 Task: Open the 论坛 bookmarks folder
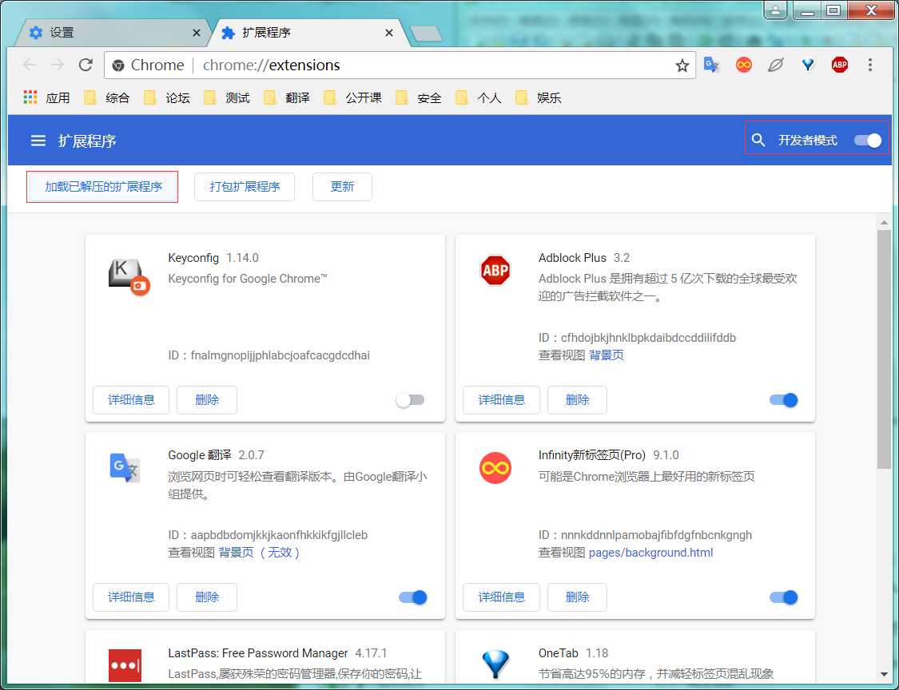point(167,97)
